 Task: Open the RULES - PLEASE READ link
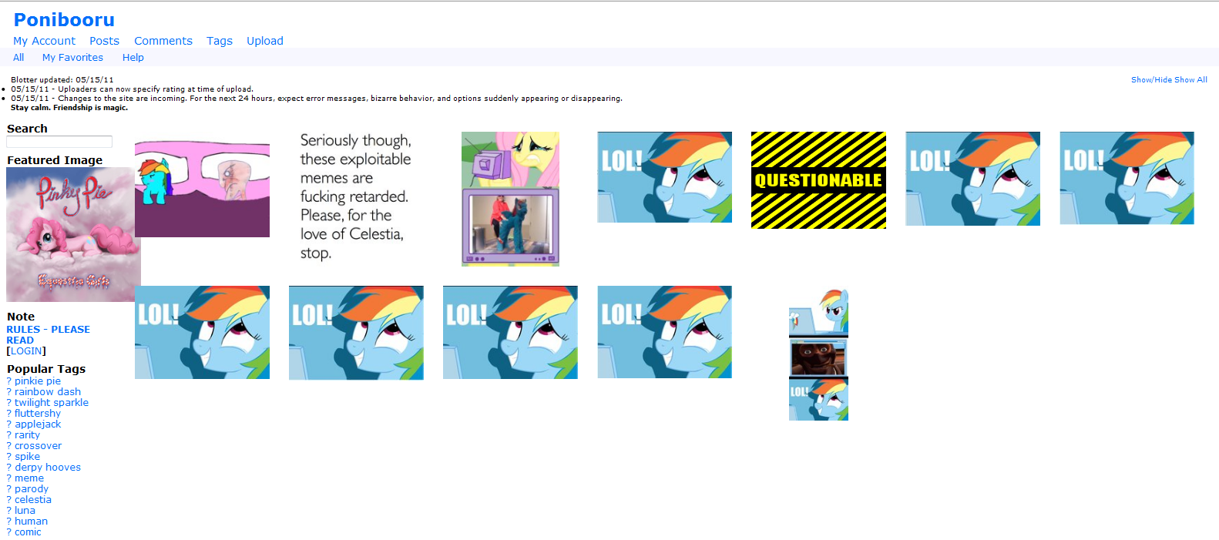coord(48,334)
